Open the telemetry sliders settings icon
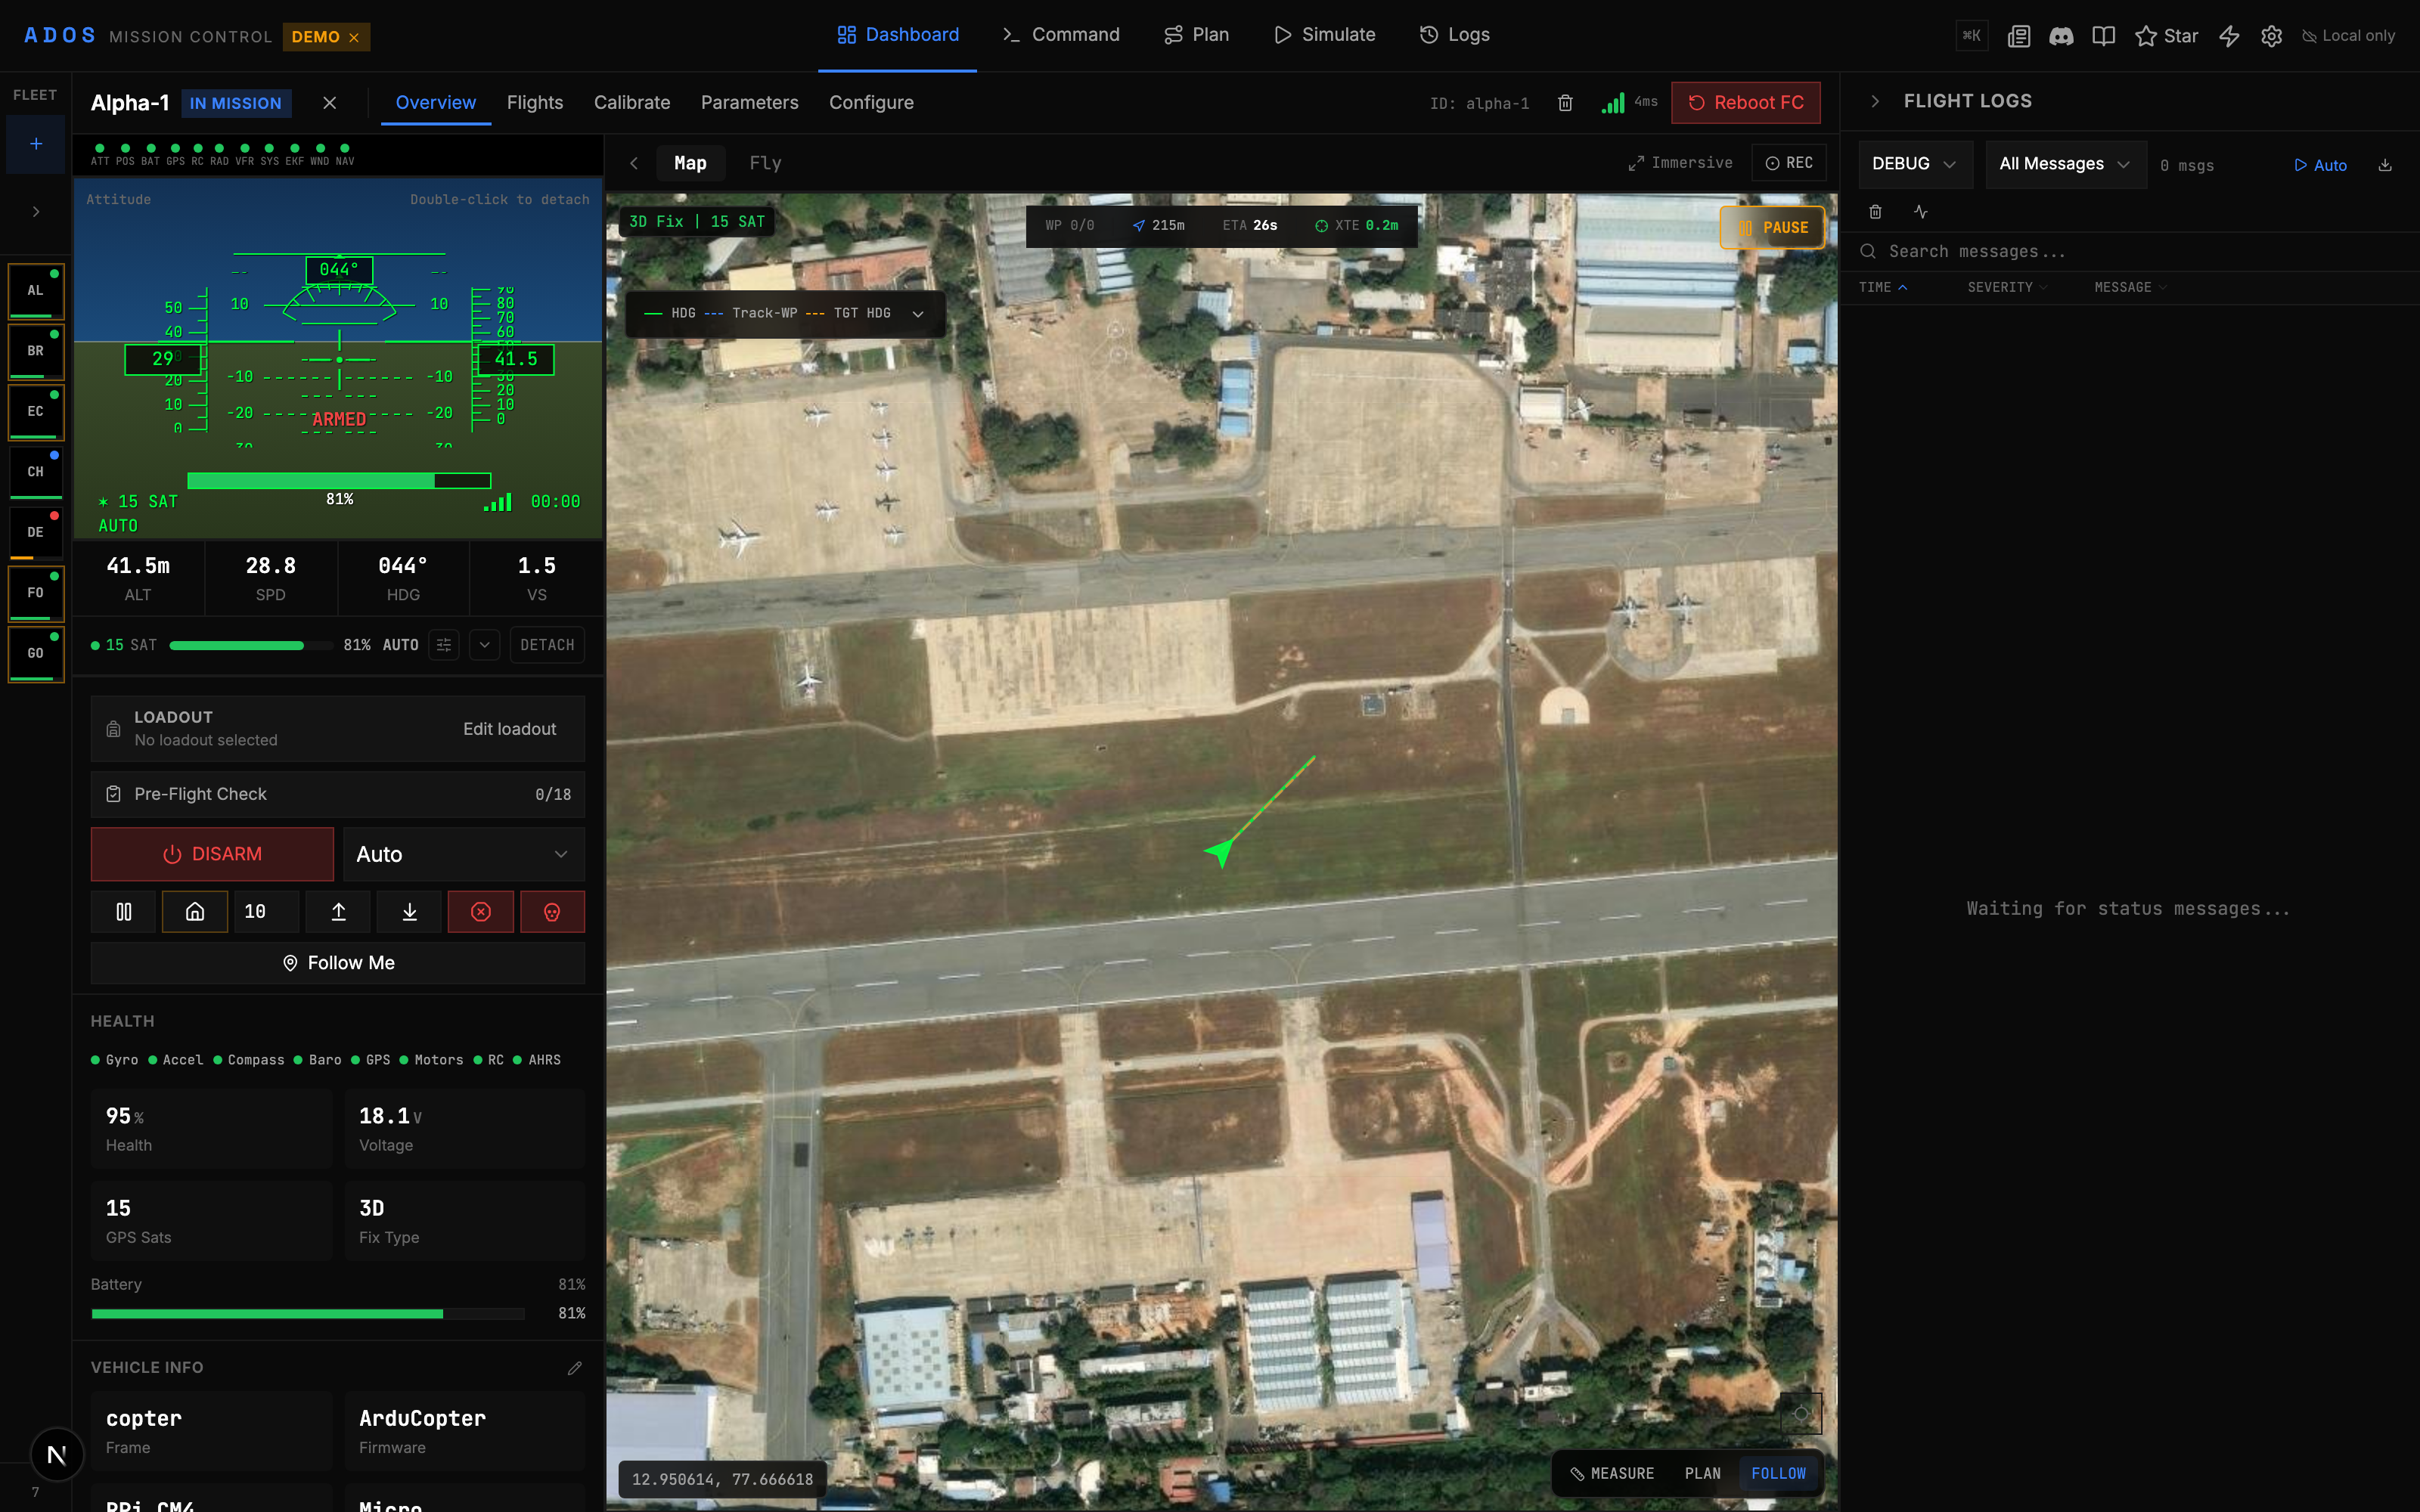 click(x=444, y=645)
